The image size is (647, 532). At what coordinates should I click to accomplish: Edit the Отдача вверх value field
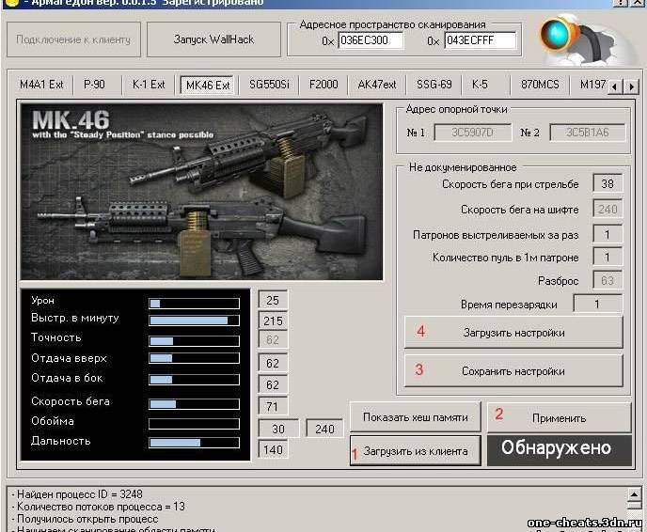[273, 363]
